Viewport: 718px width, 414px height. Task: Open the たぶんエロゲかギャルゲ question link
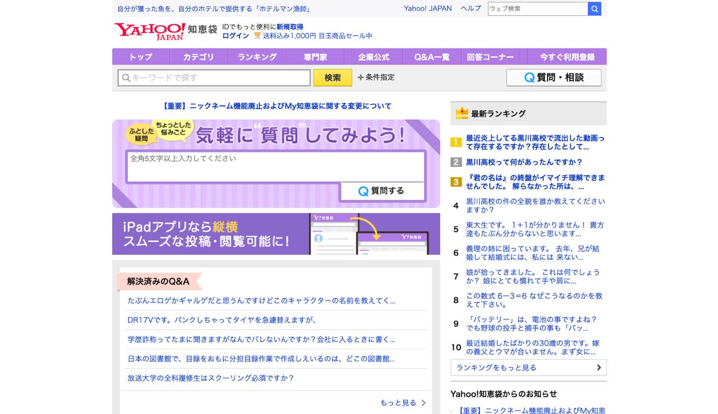point(261,300)
